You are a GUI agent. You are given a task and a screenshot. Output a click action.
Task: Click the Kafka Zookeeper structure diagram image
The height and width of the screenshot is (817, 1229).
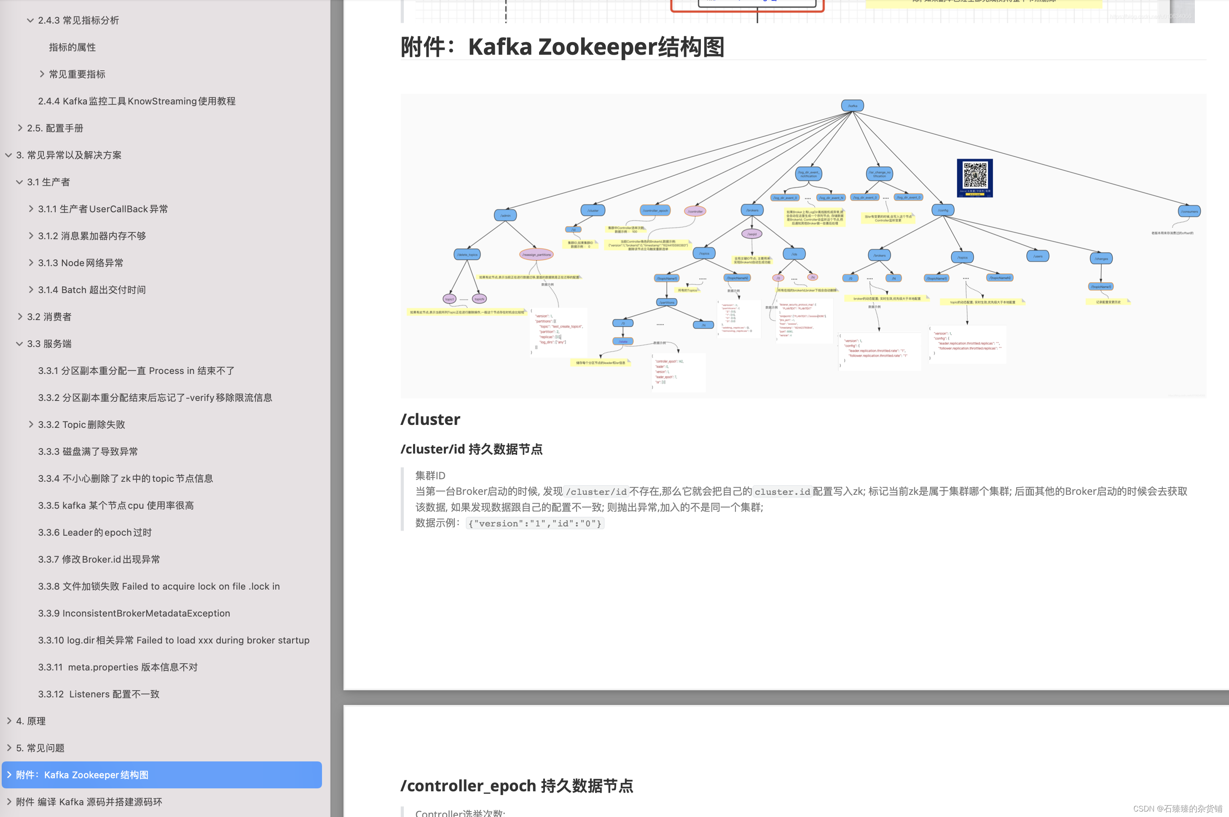pyautogui.click(x=803, y=246)
